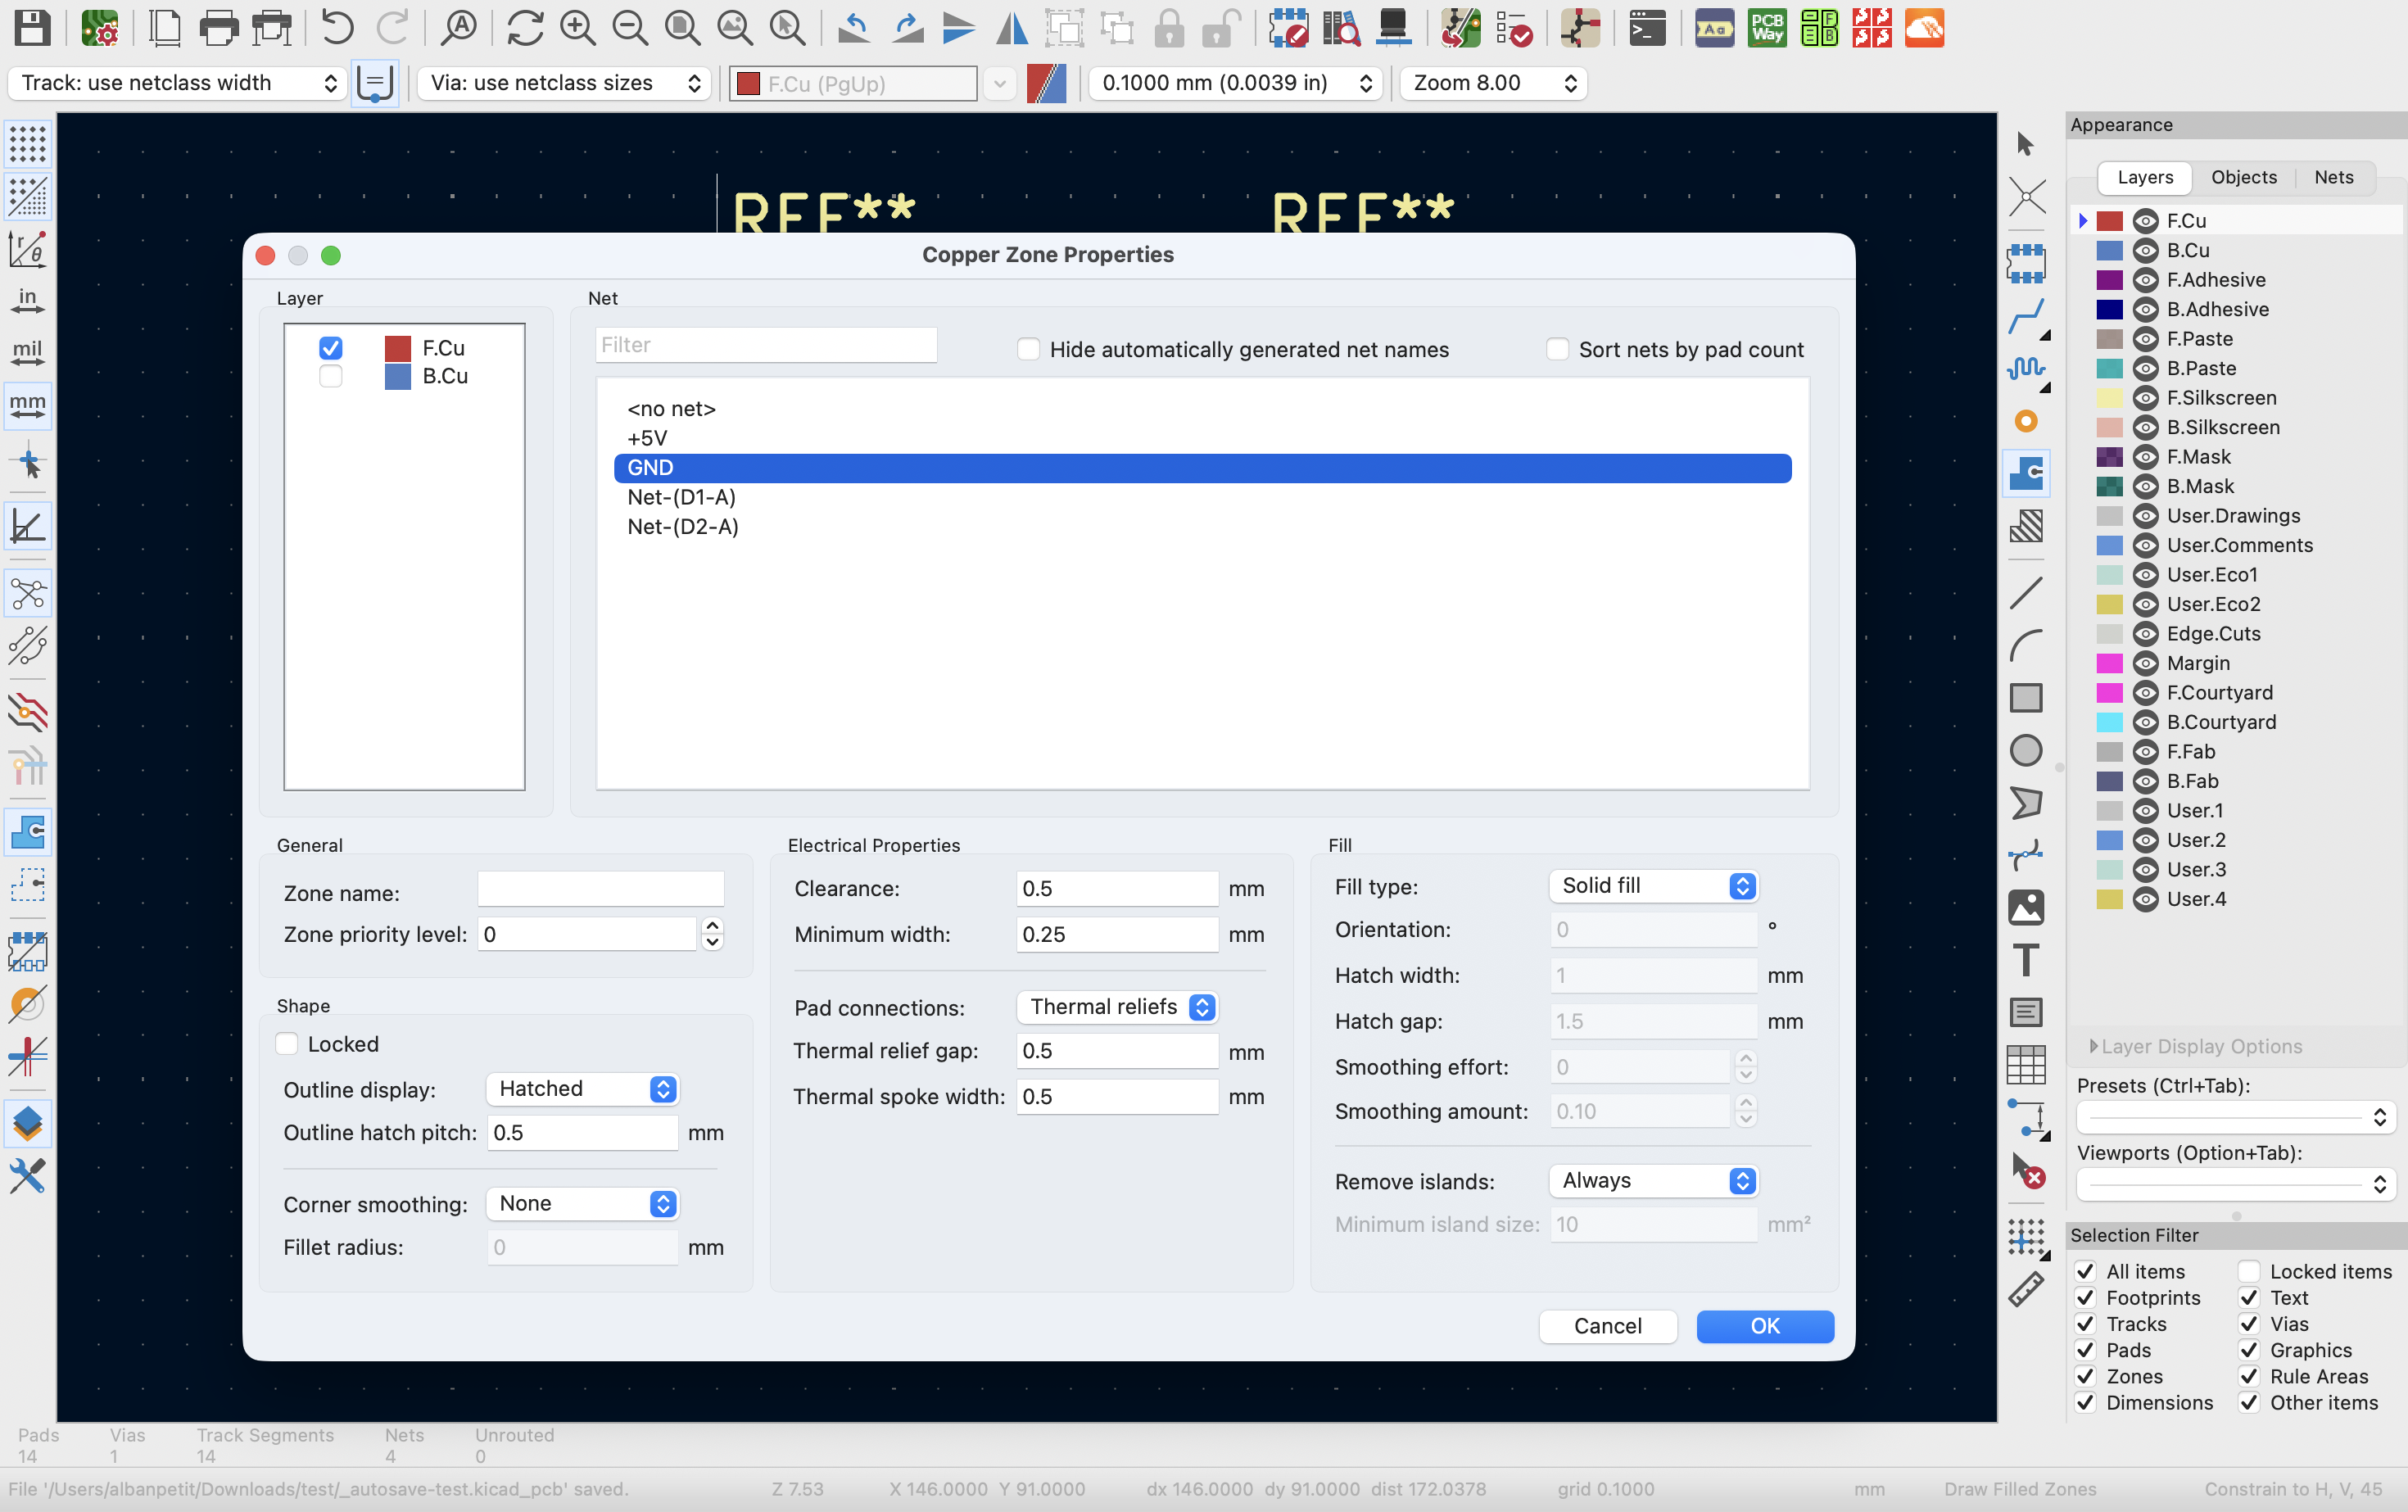Select the Draw Circle tool
Screen dimensions: 2408x1512
(2025, 750)
